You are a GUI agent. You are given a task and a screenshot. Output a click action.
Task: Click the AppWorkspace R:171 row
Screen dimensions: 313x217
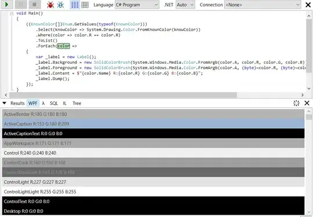tap(153, 143)
